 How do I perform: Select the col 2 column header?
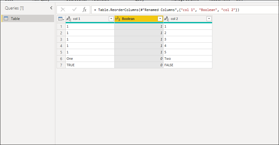pos(188,19)
